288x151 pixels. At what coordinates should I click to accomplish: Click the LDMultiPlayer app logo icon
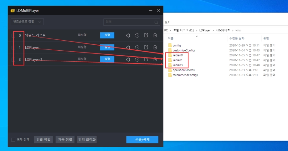(x=12, y=11)
